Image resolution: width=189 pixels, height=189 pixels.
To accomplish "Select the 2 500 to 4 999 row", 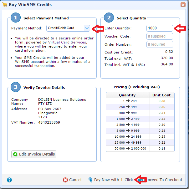I will 140,125.
